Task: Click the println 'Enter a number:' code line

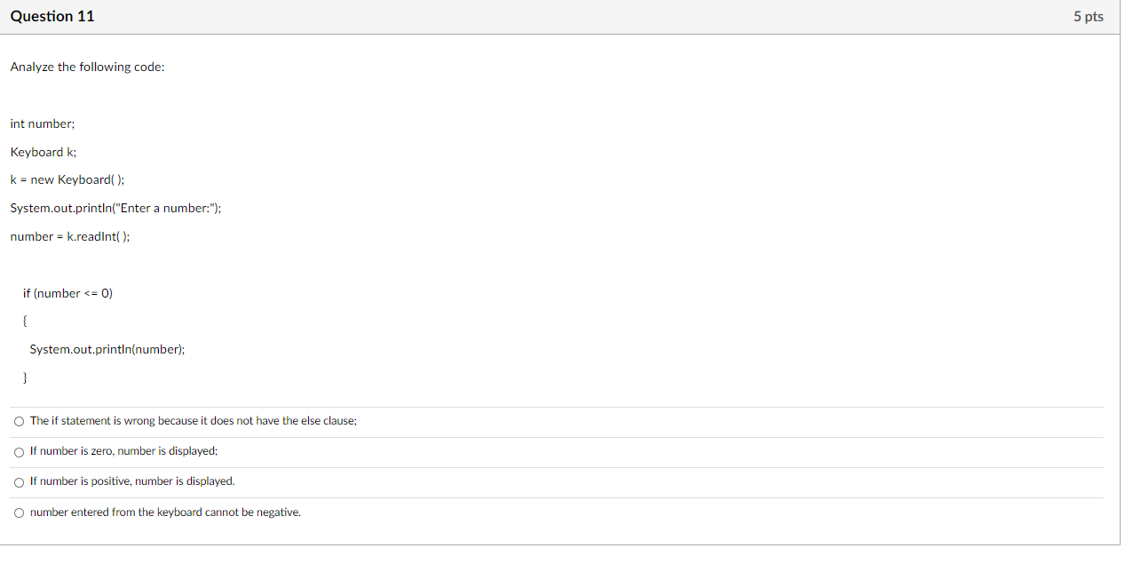Action: tap(115, 209)
